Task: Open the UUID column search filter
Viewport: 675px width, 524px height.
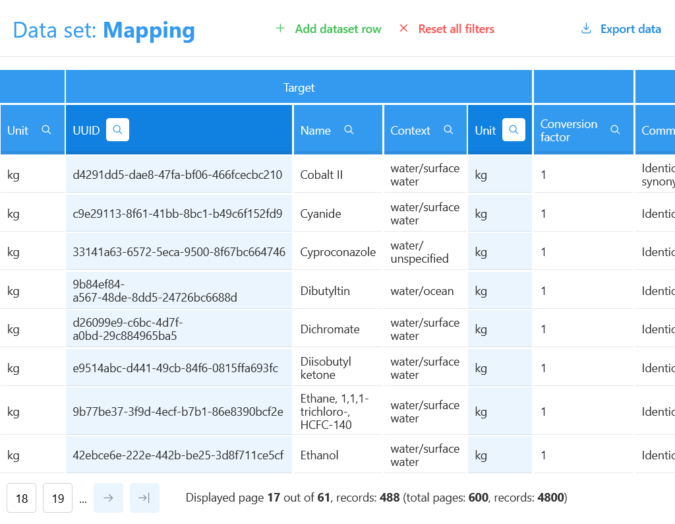Action: click(x=117, y=130)
